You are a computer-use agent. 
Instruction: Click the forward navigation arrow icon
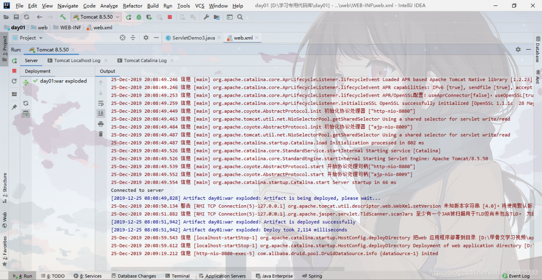50,17
